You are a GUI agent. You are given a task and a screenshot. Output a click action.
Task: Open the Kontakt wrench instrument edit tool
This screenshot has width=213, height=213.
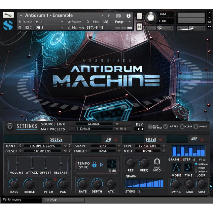tap(8, 15)
